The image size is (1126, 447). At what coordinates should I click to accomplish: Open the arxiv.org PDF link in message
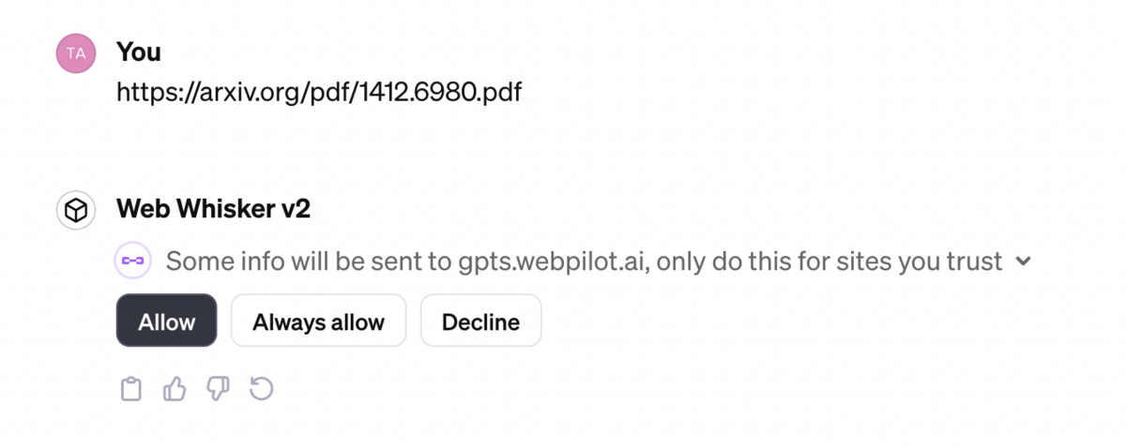(x=319, y=92)
